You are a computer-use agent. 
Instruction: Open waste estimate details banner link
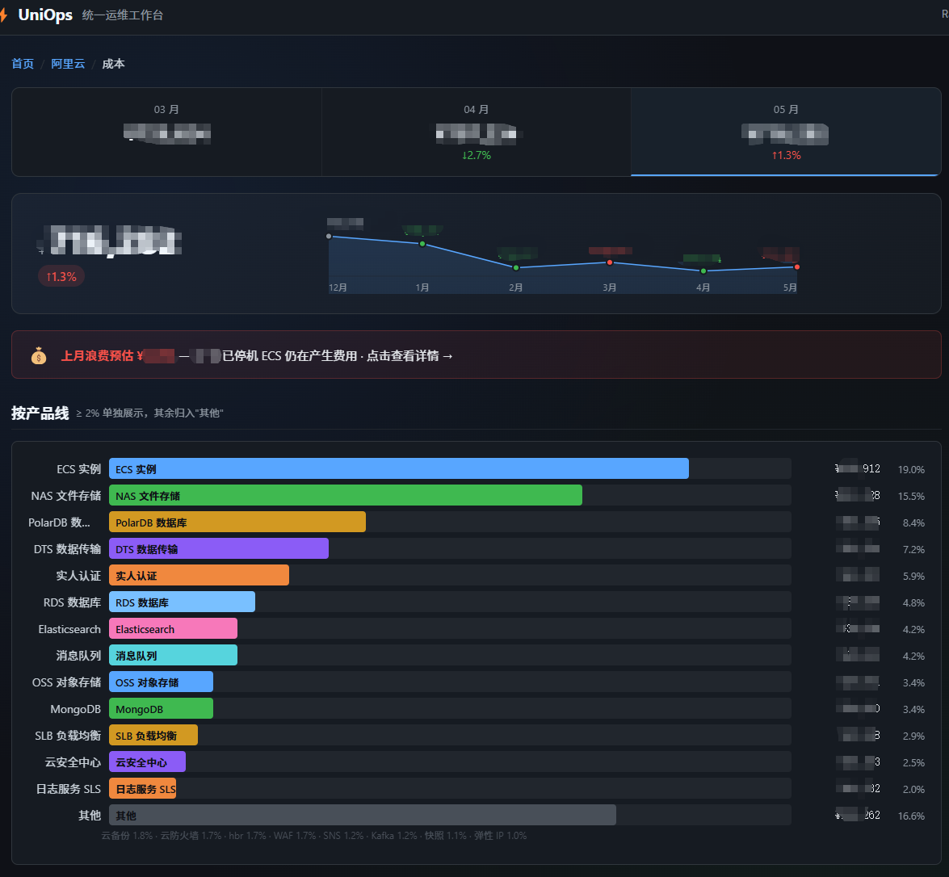click(477, 355)
